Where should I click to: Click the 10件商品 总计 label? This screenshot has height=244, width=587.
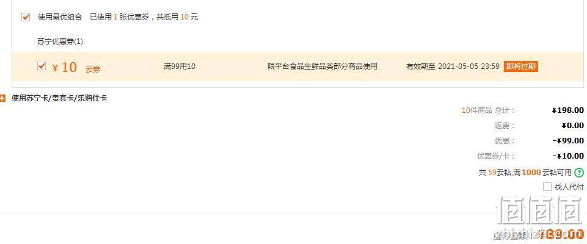(489, 110)
